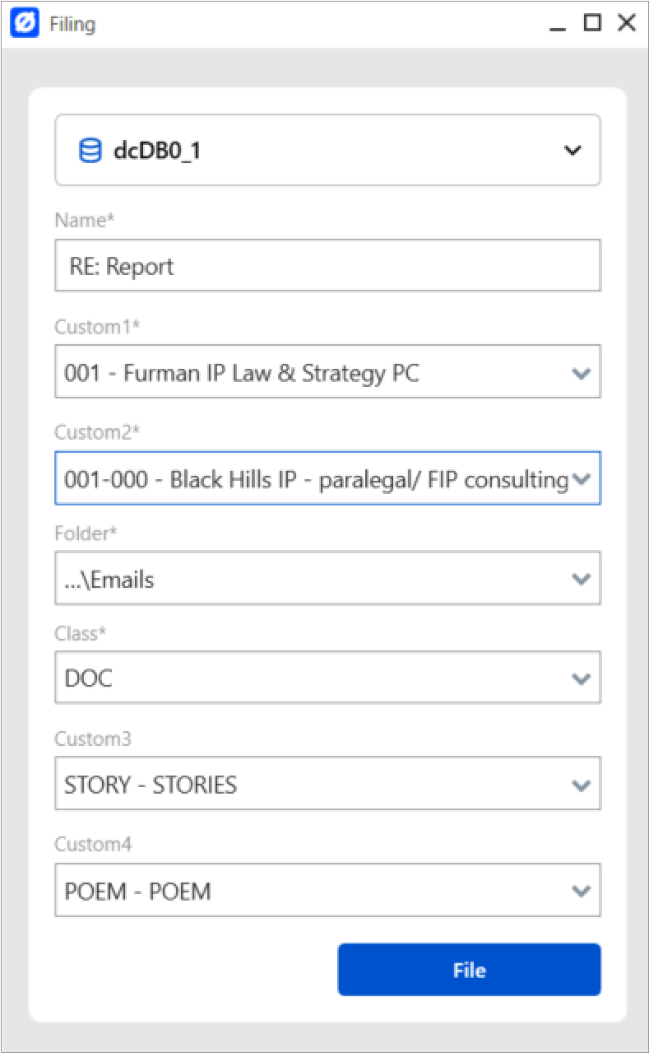Select 001 - Furman IP Law entry field
649x1053 pixels.
point(329,371)
